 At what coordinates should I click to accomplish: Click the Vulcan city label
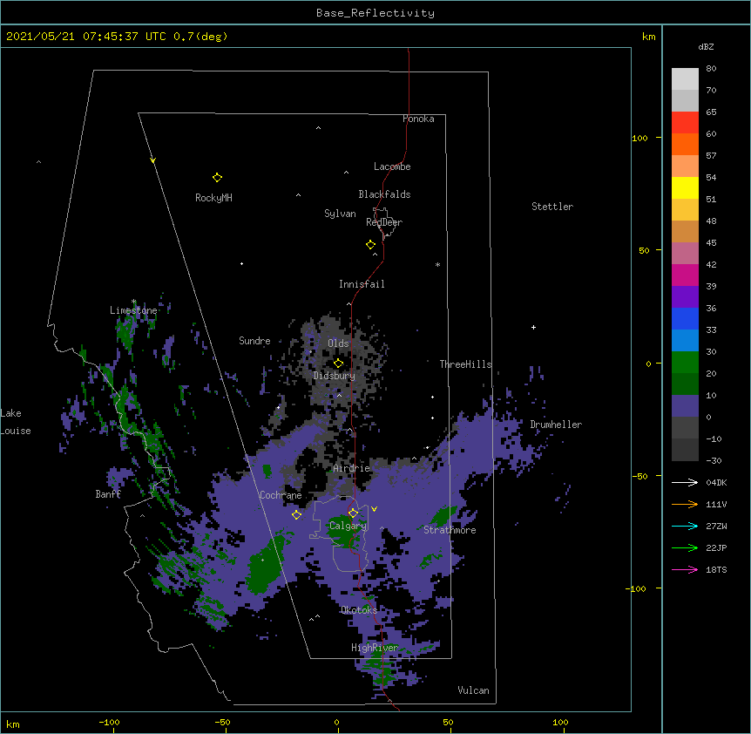(x=473, y=690)
